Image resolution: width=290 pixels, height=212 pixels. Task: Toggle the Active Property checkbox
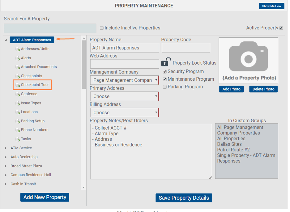[x=281, y=28]
